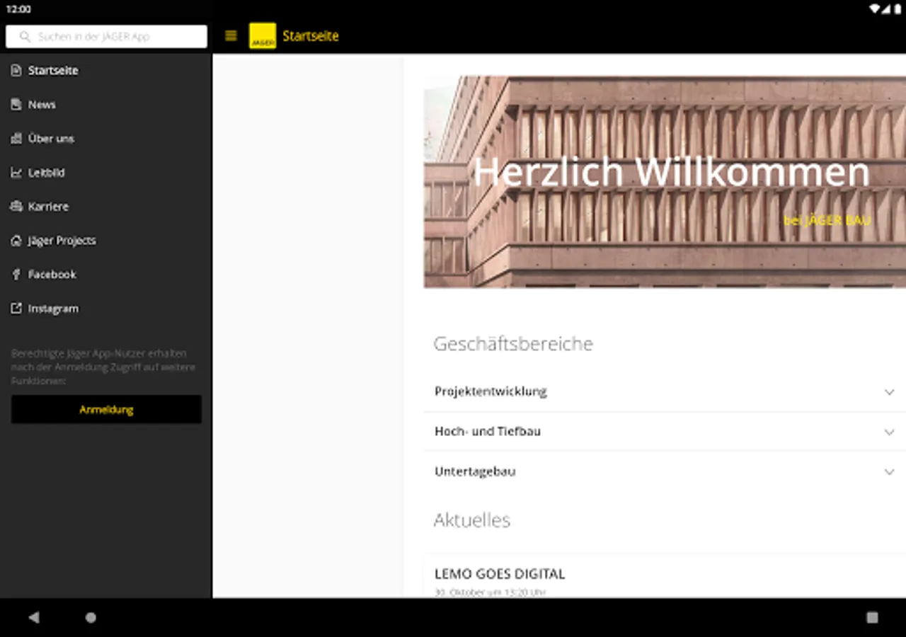This screenshot has height=637, width=906.
Task: Click the Karriere briefcase icon
Action: tap(16, 207)
